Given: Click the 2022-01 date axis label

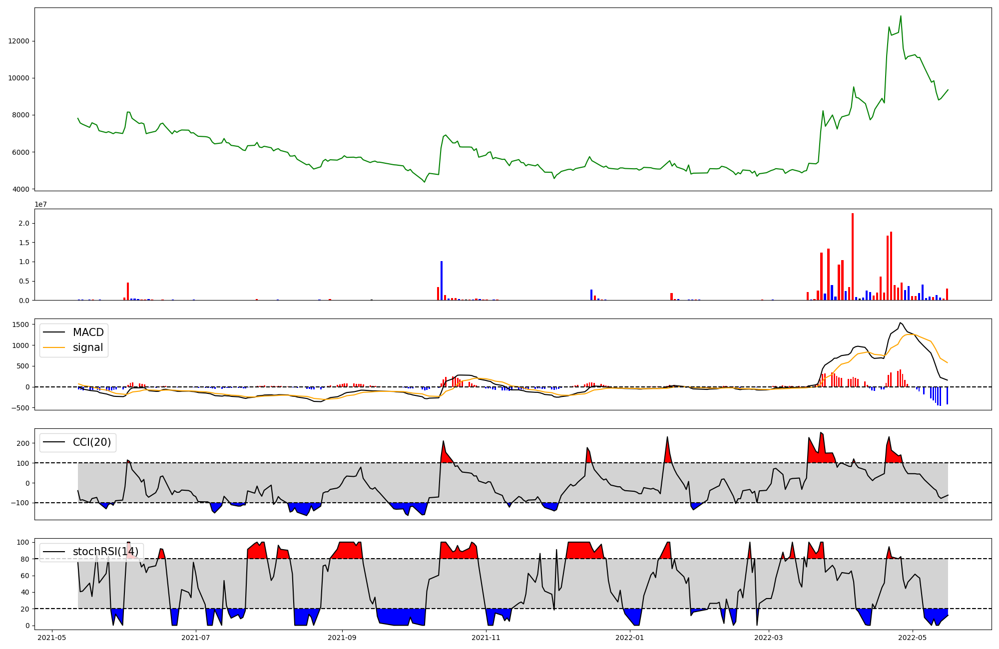Looking at the screenshot, I should 630,638.
